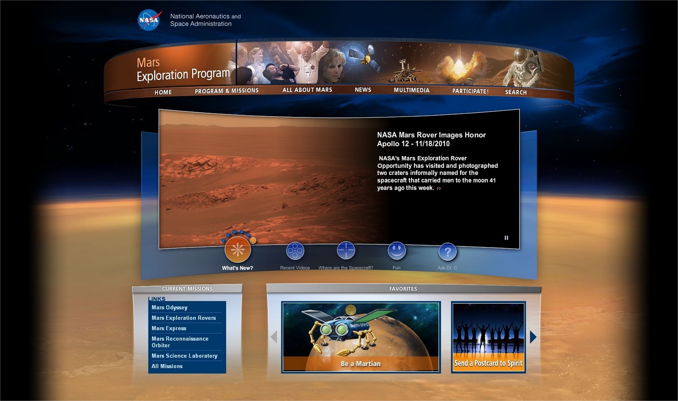
Task: Open the Send a Postcard to Spirit thumbnail
Action: point(488,337)
